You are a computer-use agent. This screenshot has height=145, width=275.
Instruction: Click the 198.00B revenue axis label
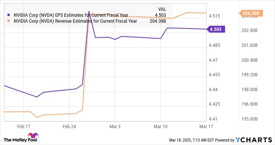249,90
